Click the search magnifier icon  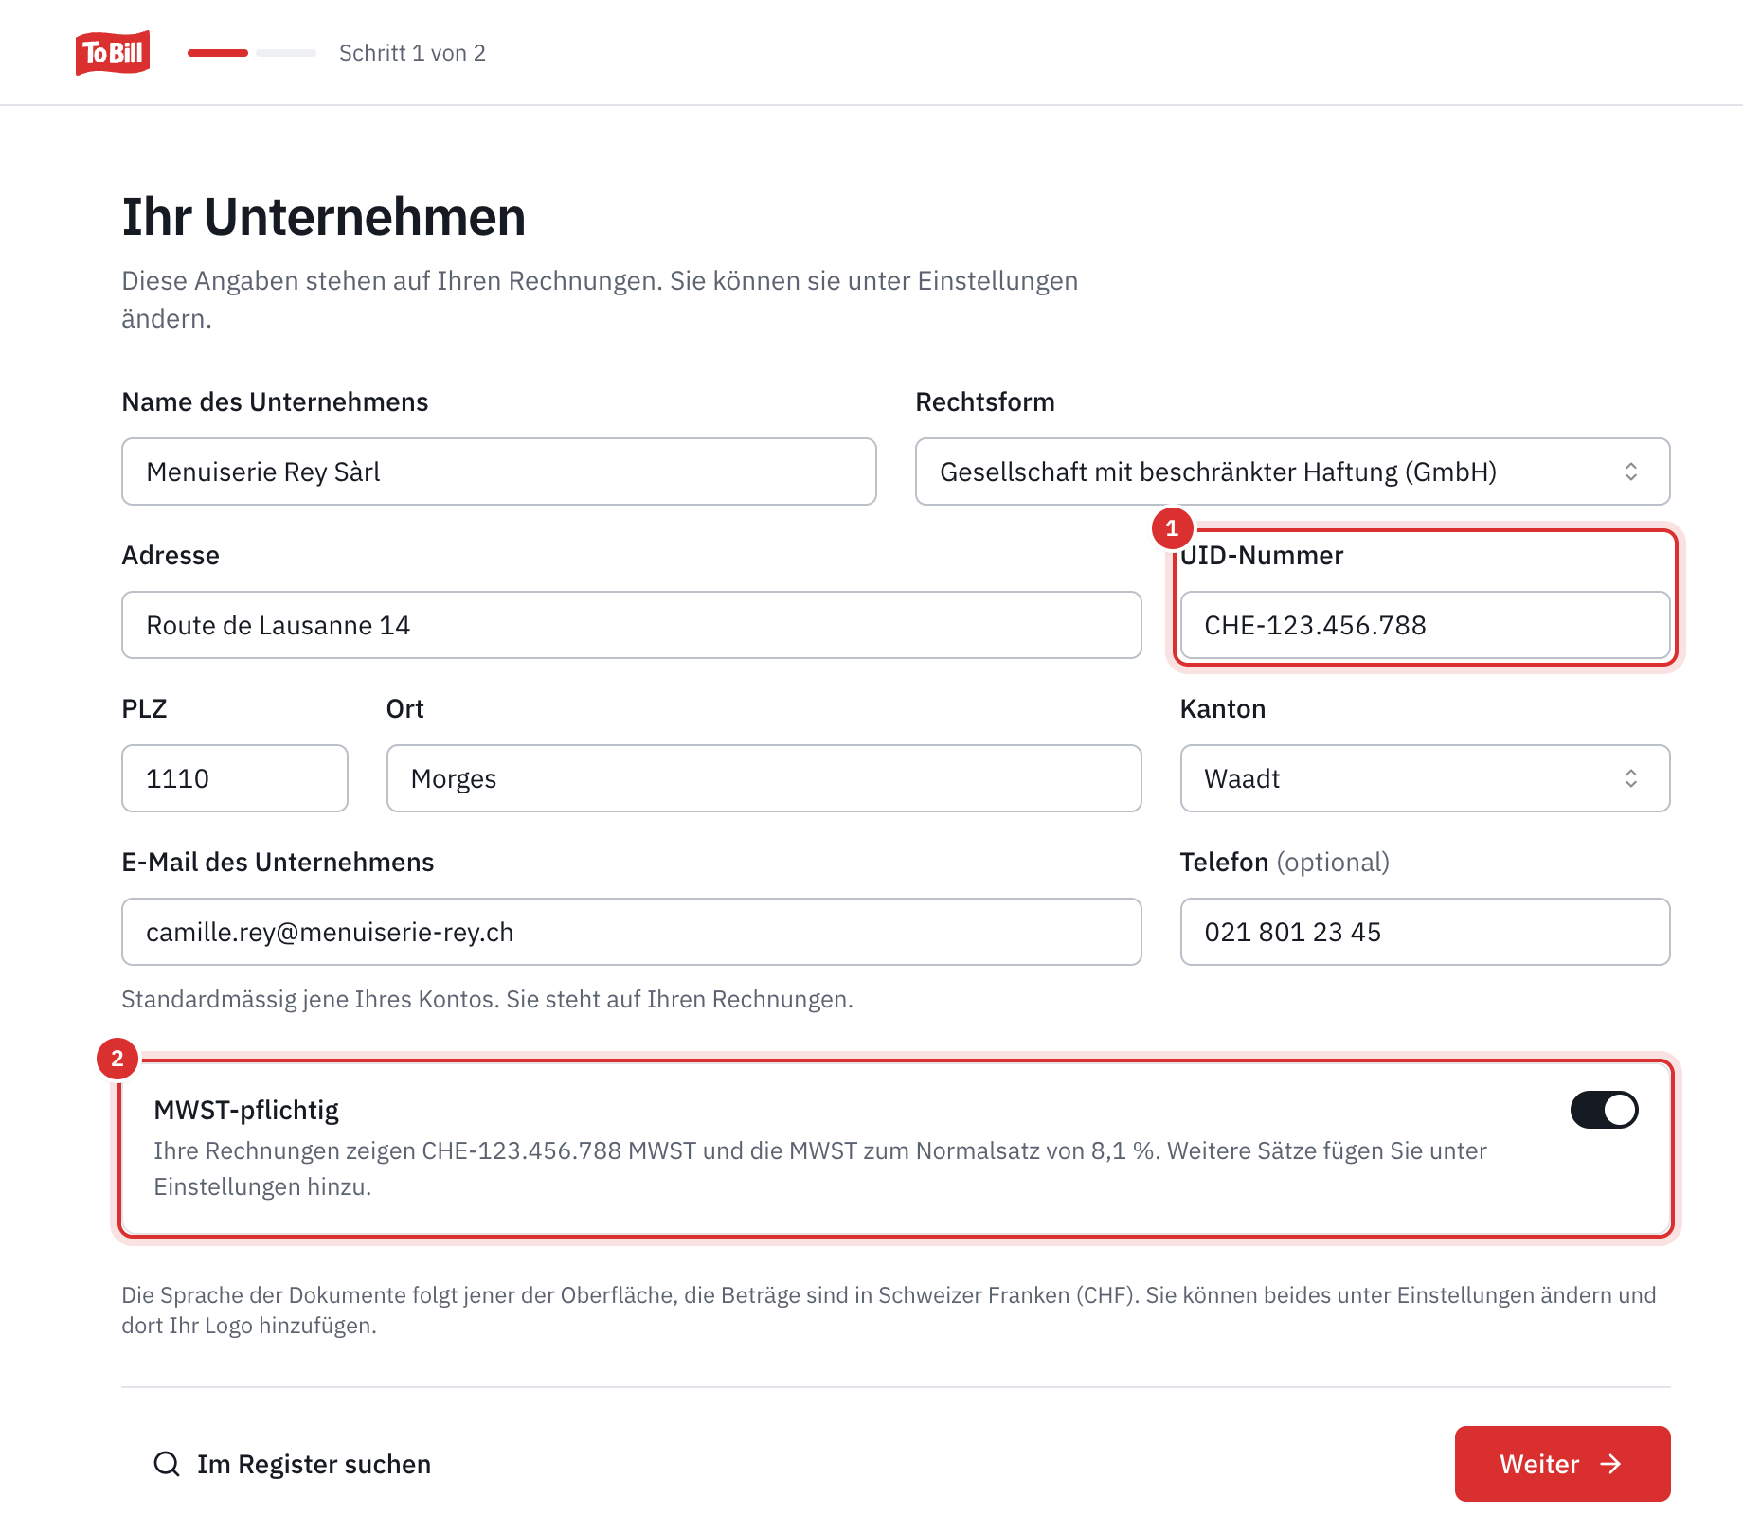(x=167, y=1464)
